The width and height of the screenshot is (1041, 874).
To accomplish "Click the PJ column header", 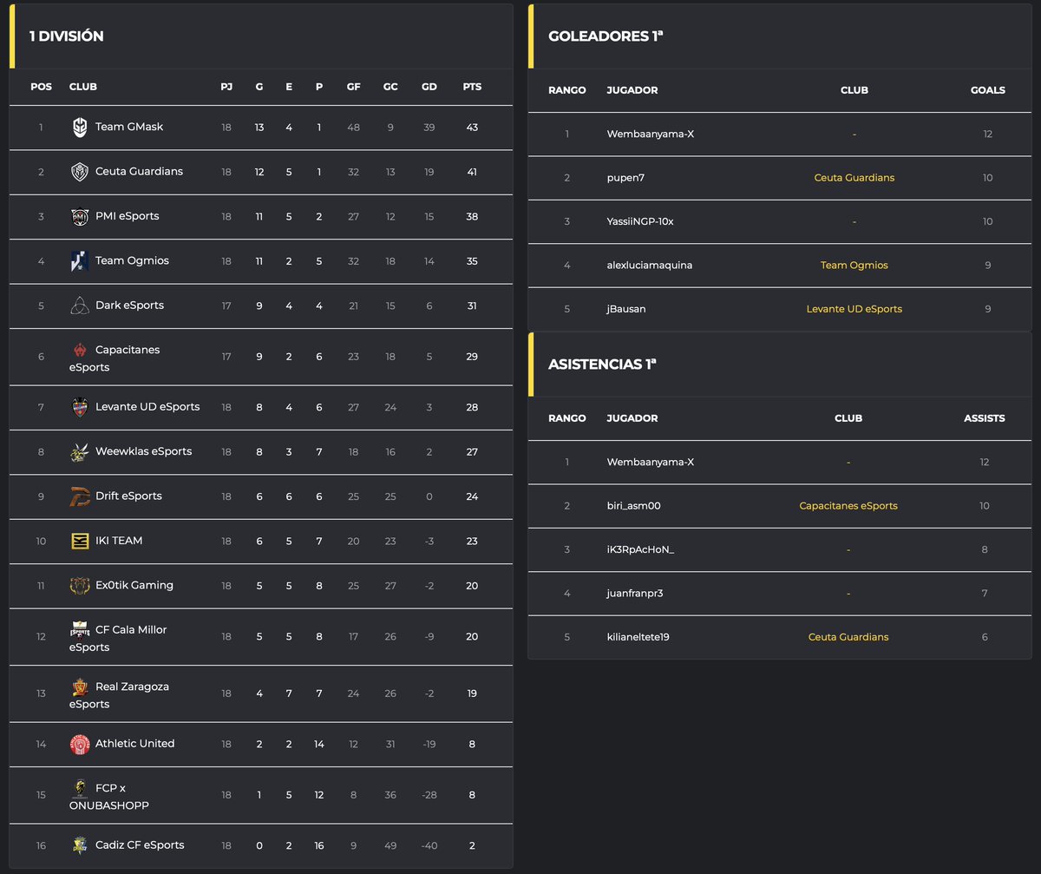I will tap(226, 87).
